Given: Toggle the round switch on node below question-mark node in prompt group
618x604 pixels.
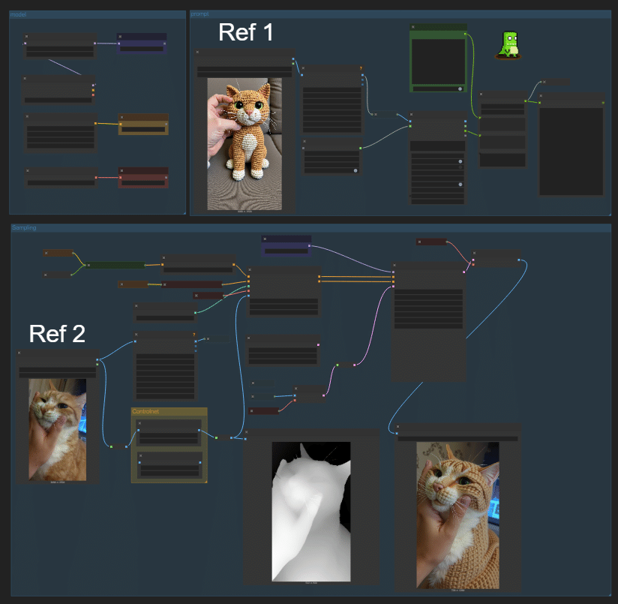Looking at the screenshot, I should (355, 171).
